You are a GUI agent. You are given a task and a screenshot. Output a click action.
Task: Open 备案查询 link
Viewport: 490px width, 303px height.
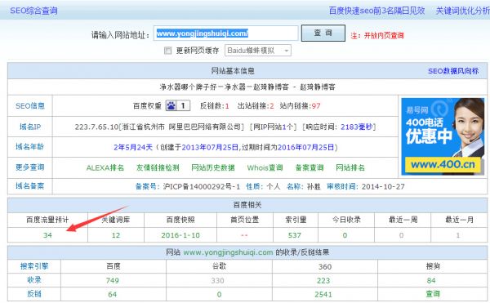point(310,167)
